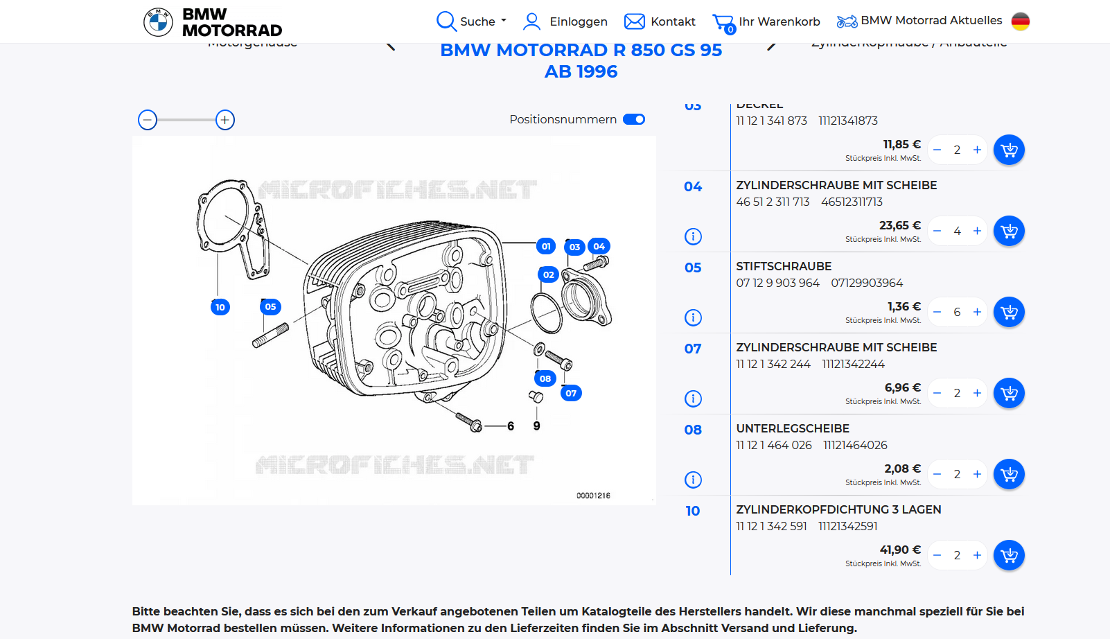This screenshot has width=1110, height=639.
Task: Click the diagram zoom slider track
Action: pyautogui.click(x=186, y=120)
